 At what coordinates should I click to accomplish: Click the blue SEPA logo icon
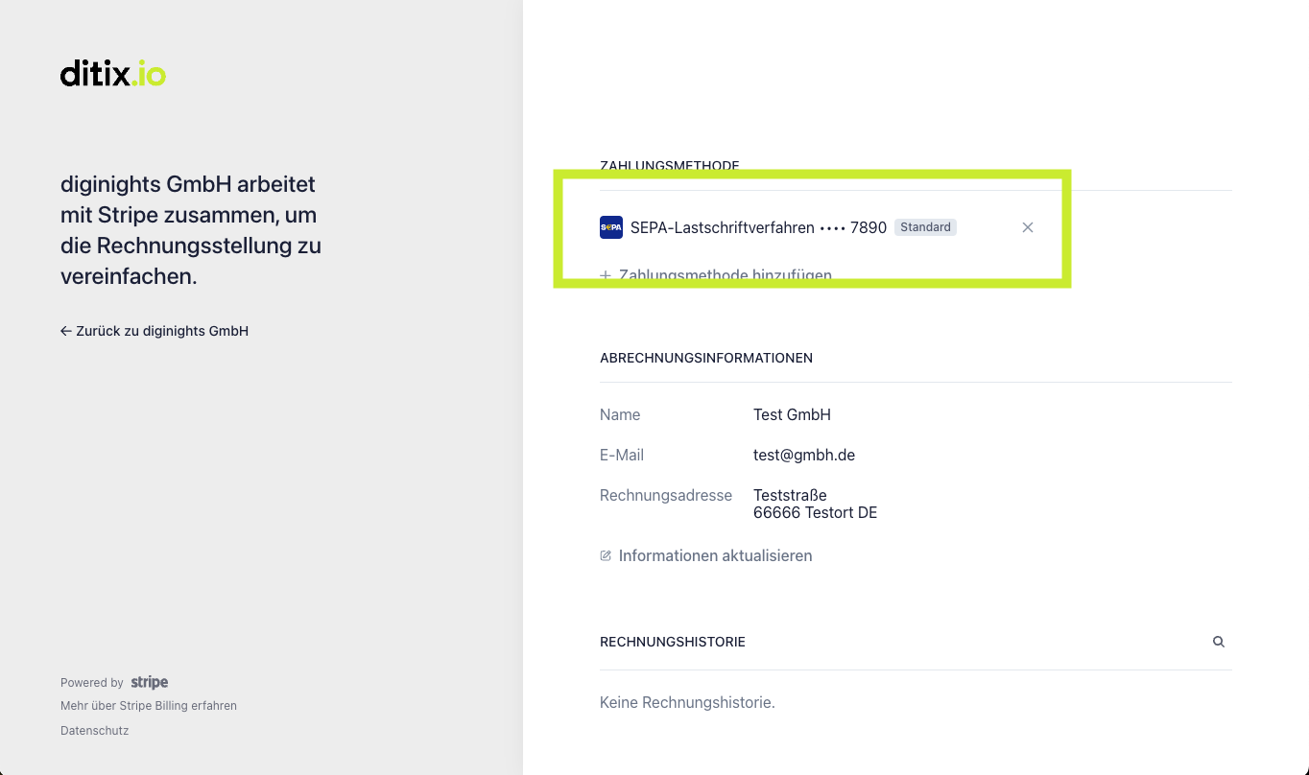point(611,227)
